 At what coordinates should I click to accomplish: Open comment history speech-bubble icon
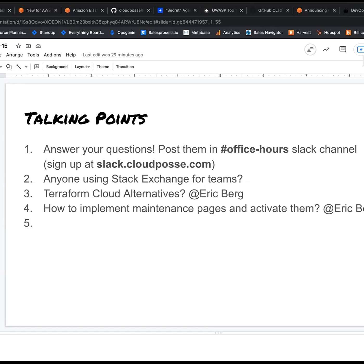point(343,49)
